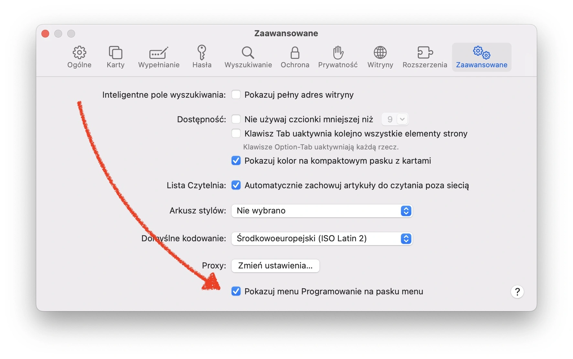This screenshot has width=573, height=359.
Task: Open Arkusz stylów Nie wybrano popup
Action: click(322, 211)
